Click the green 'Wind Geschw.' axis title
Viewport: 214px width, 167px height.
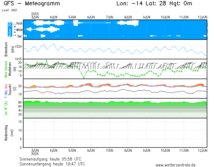pos(6,69)
